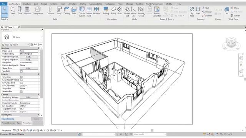The height and width of the screenshot is (138, 246).
Task: Toggle the Far Clip Active checkbox
Action: tap(22, 83)
